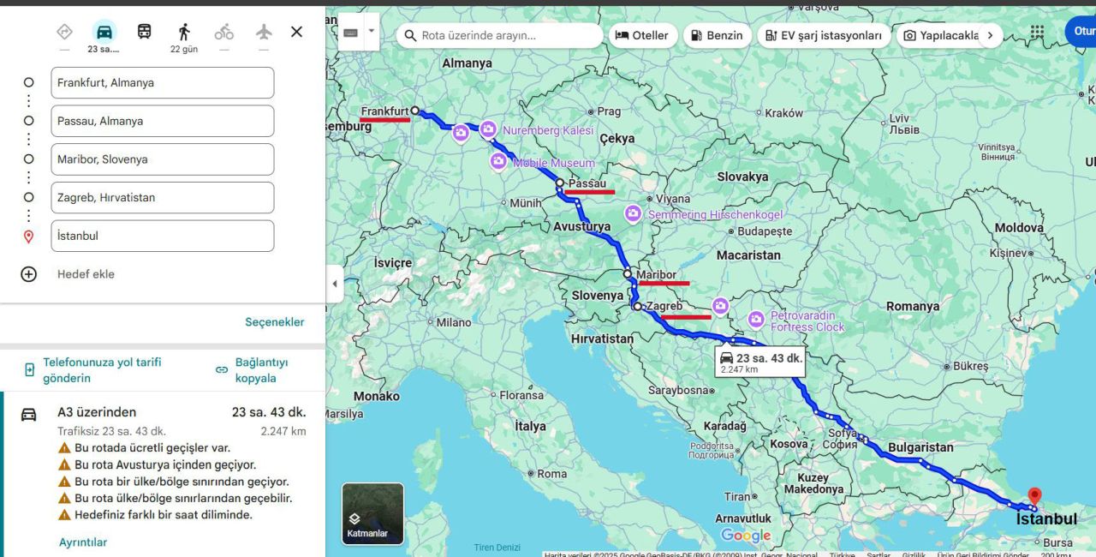Click the warning about Avusturya içinden geçiyor

tap(165, 464)
